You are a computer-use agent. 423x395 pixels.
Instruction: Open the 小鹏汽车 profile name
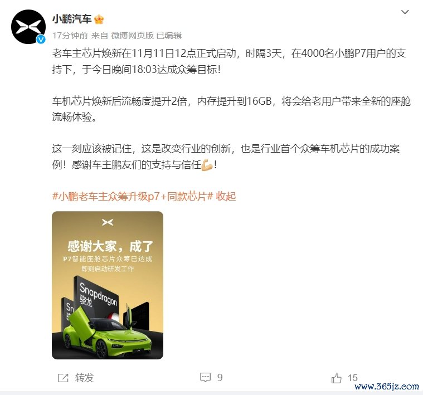(x=72, y=19)
